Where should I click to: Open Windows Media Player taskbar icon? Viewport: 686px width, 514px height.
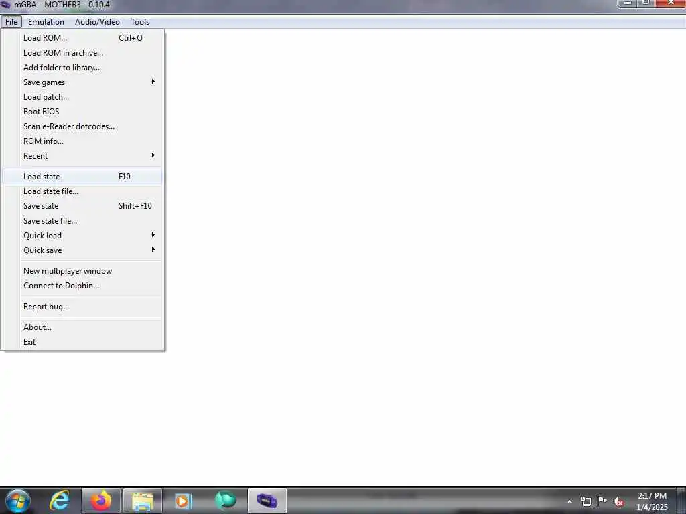pos(184,501)
